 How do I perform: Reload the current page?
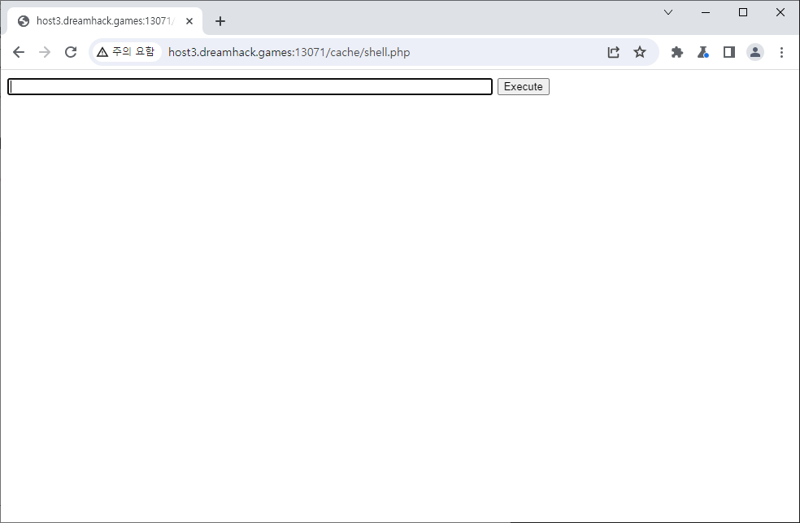pyautogui.click(x=71, y=52)
